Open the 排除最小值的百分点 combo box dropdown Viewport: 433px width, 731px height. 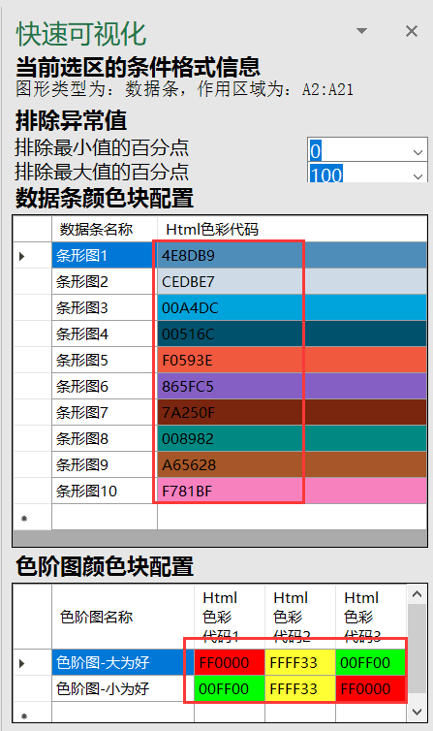click(x=418, y=152)
